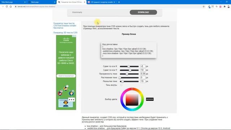Switch to the CSS gradient generator tab
The image size is (231, 130).
pos(102,2)
